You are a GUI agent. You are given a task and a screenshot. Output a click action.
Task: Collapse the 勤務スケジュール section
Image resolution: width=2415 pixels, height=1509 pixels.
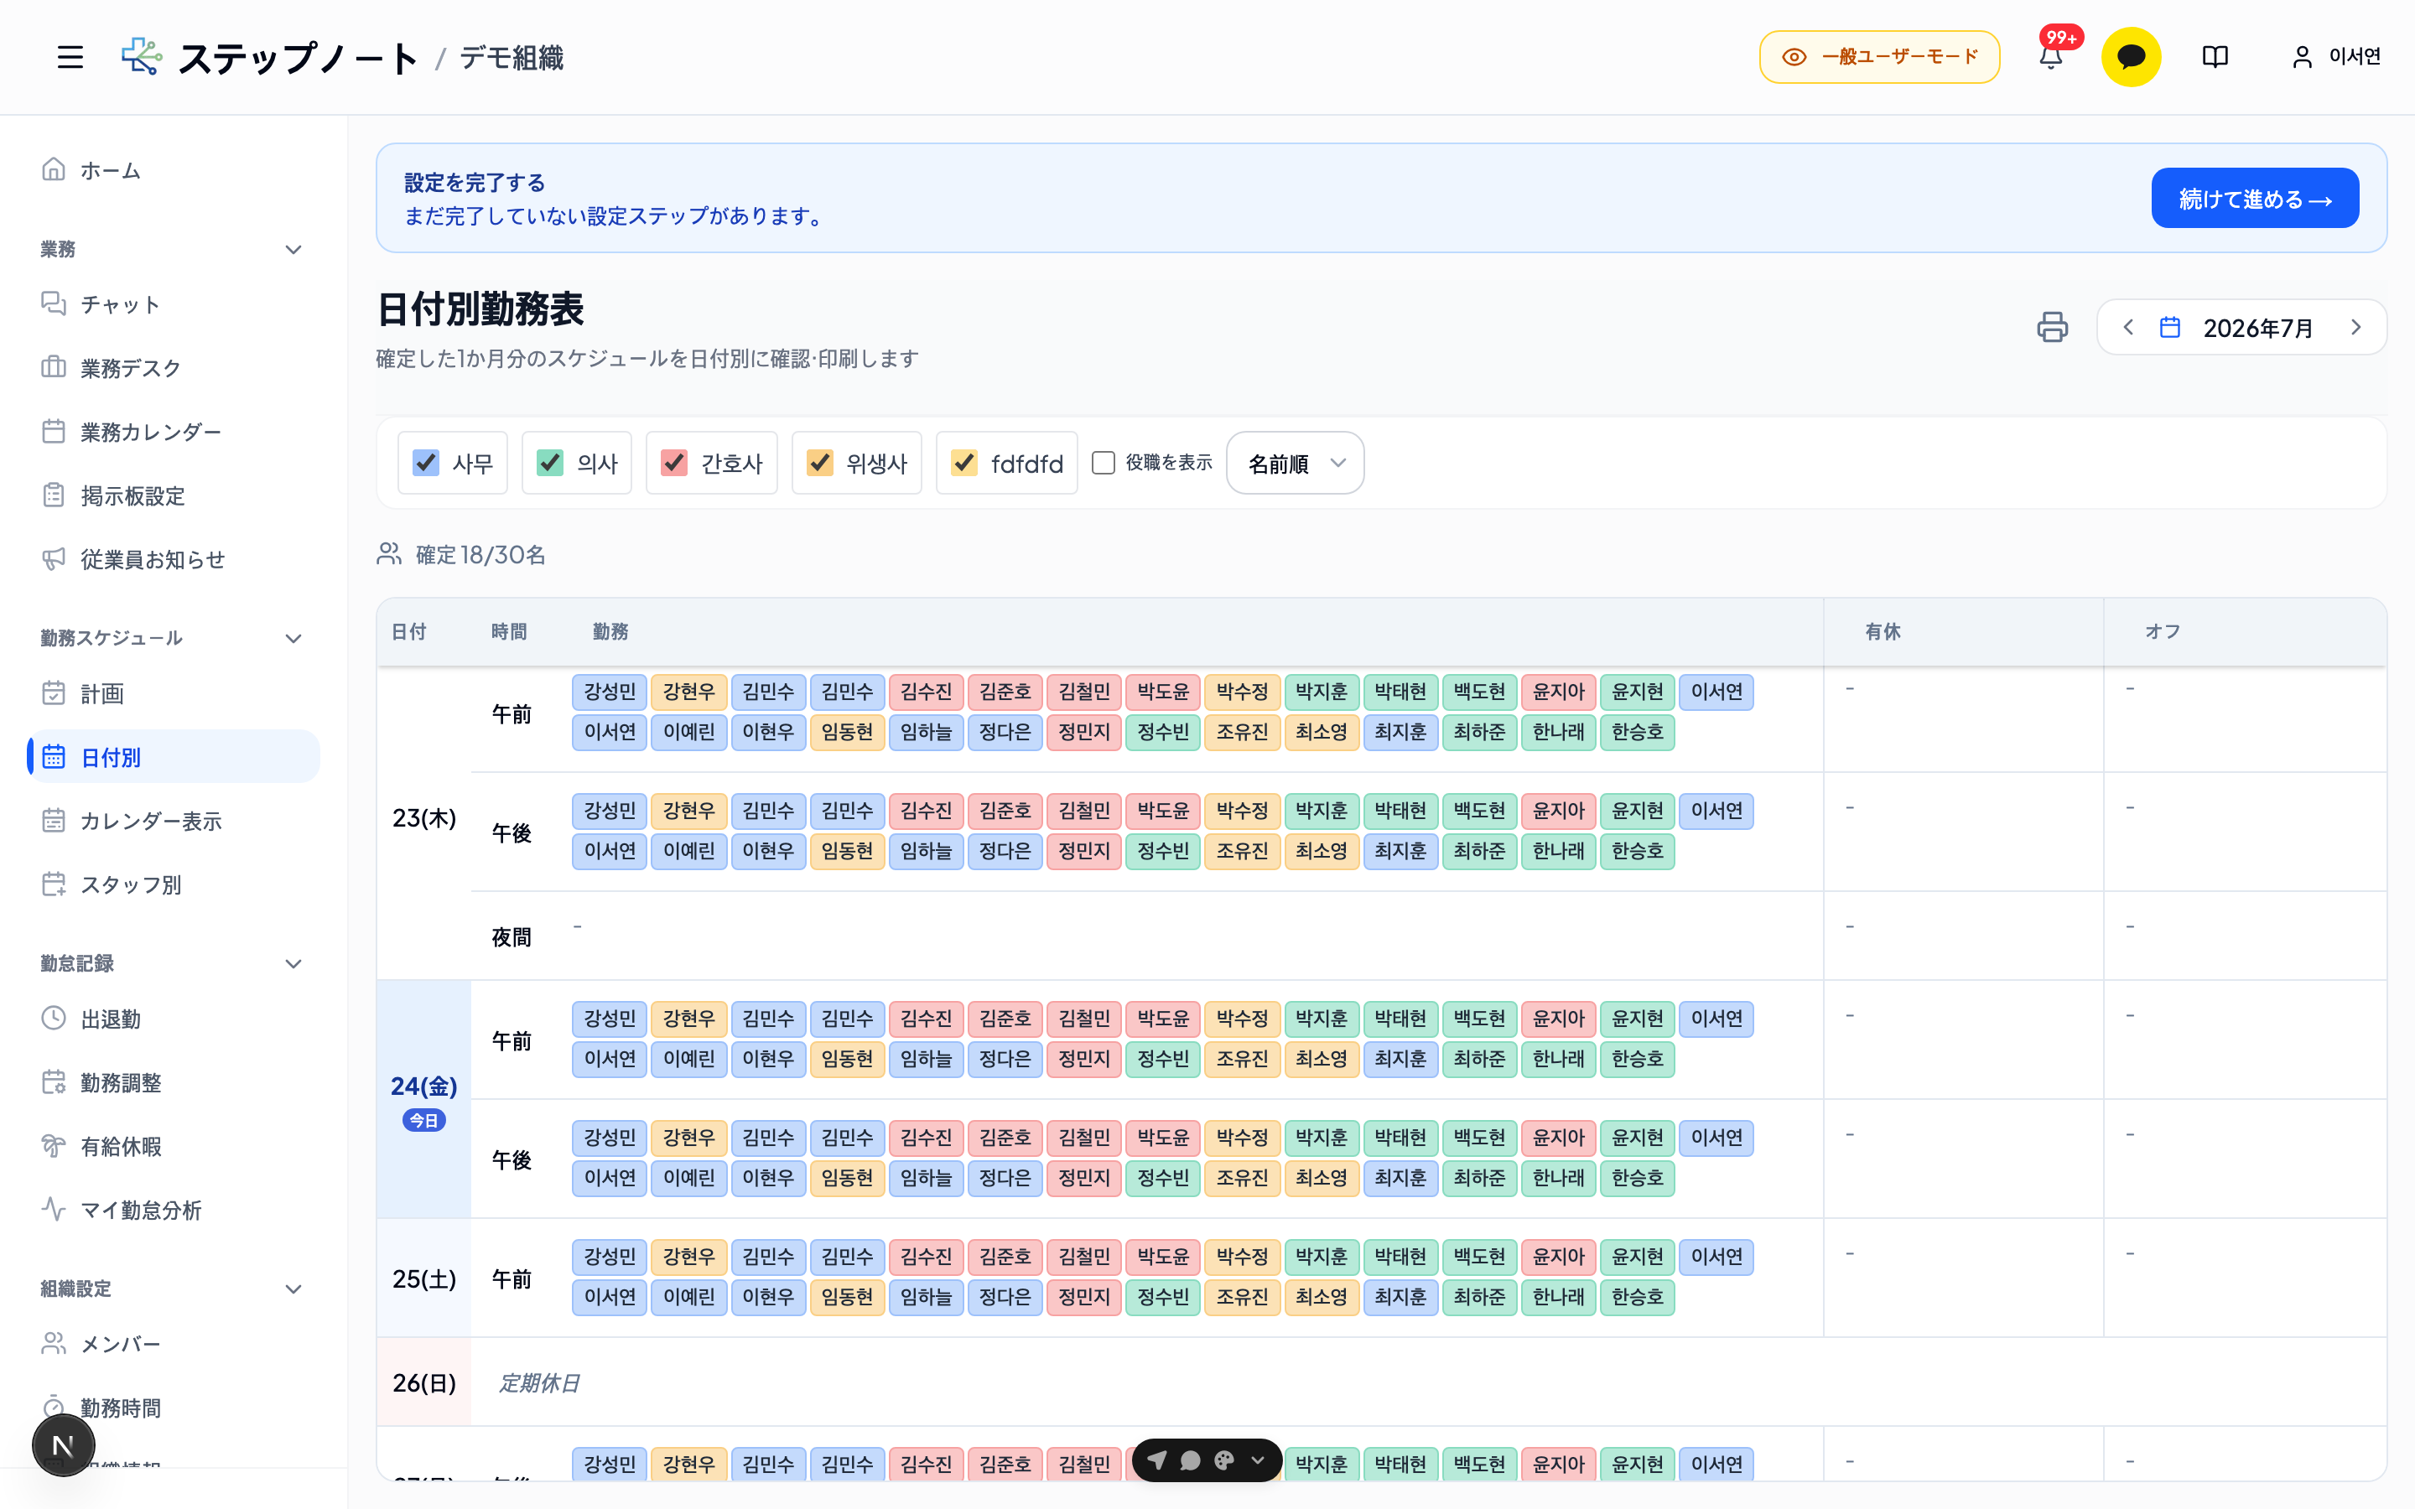293,639
